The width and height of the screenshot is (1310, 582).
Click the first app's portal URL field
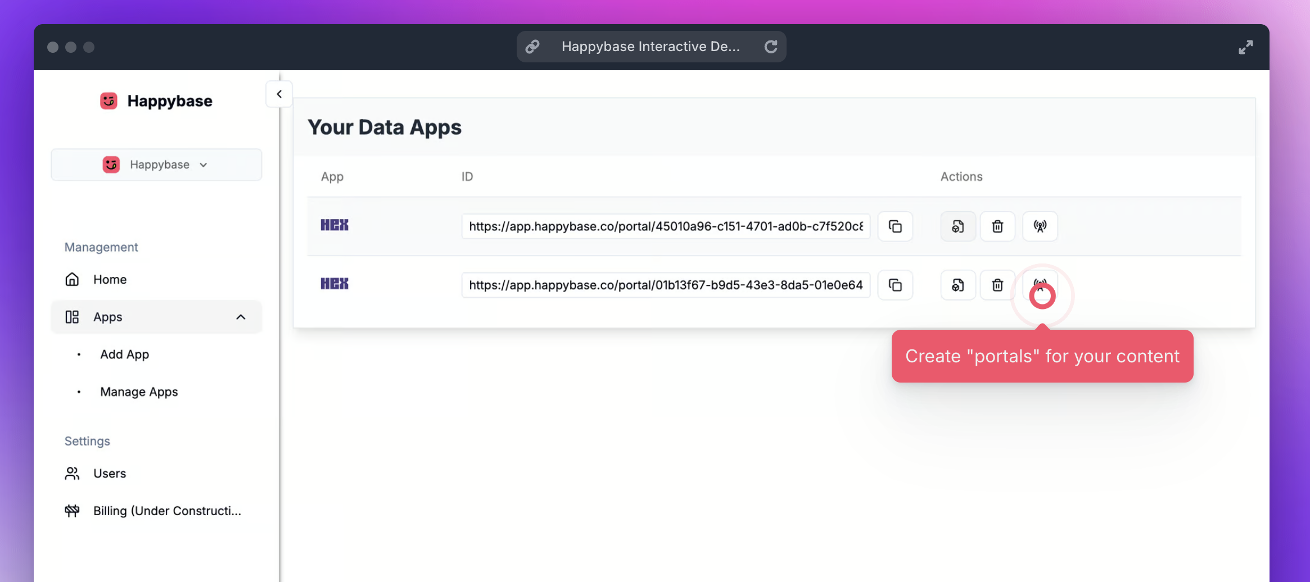point(665,226)
